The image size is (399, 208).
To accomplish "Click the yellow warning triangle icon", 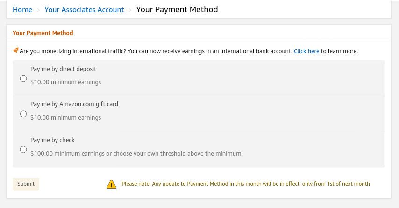I will click(111, 184).
